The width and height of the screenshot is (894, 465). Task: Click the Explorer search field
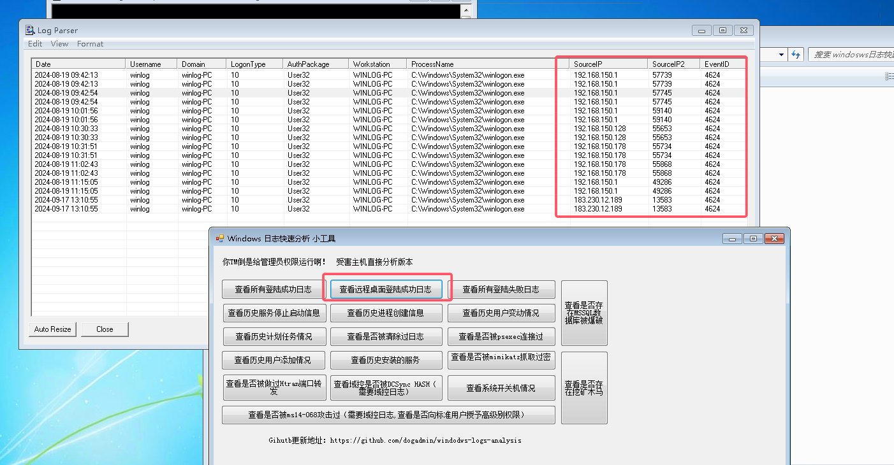click(x=851, y=55)
